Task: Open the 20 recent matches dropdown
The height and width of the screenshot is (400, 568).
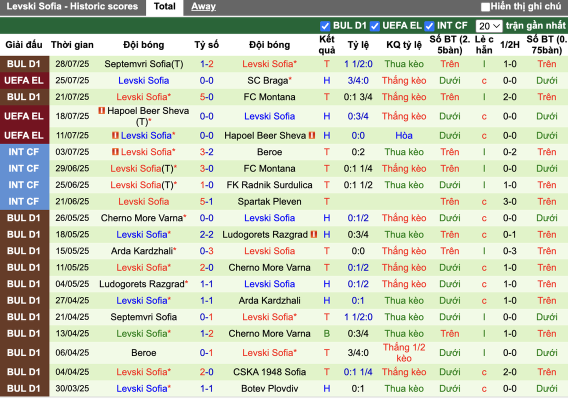Action: [x=489, y=26]
